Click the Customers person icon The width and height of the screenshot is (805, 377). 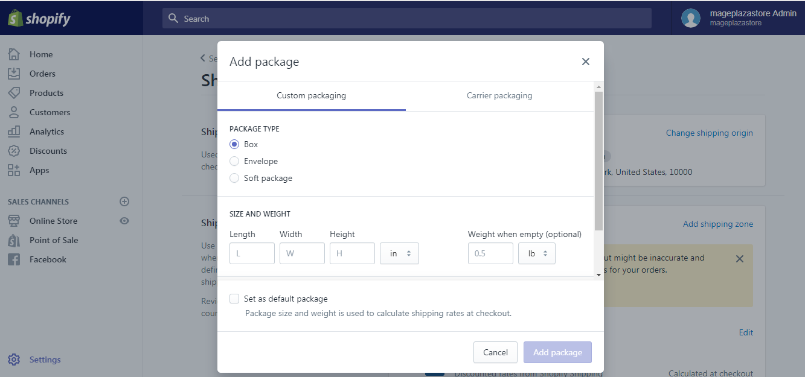pyautogui.click(x=14, y=112)
